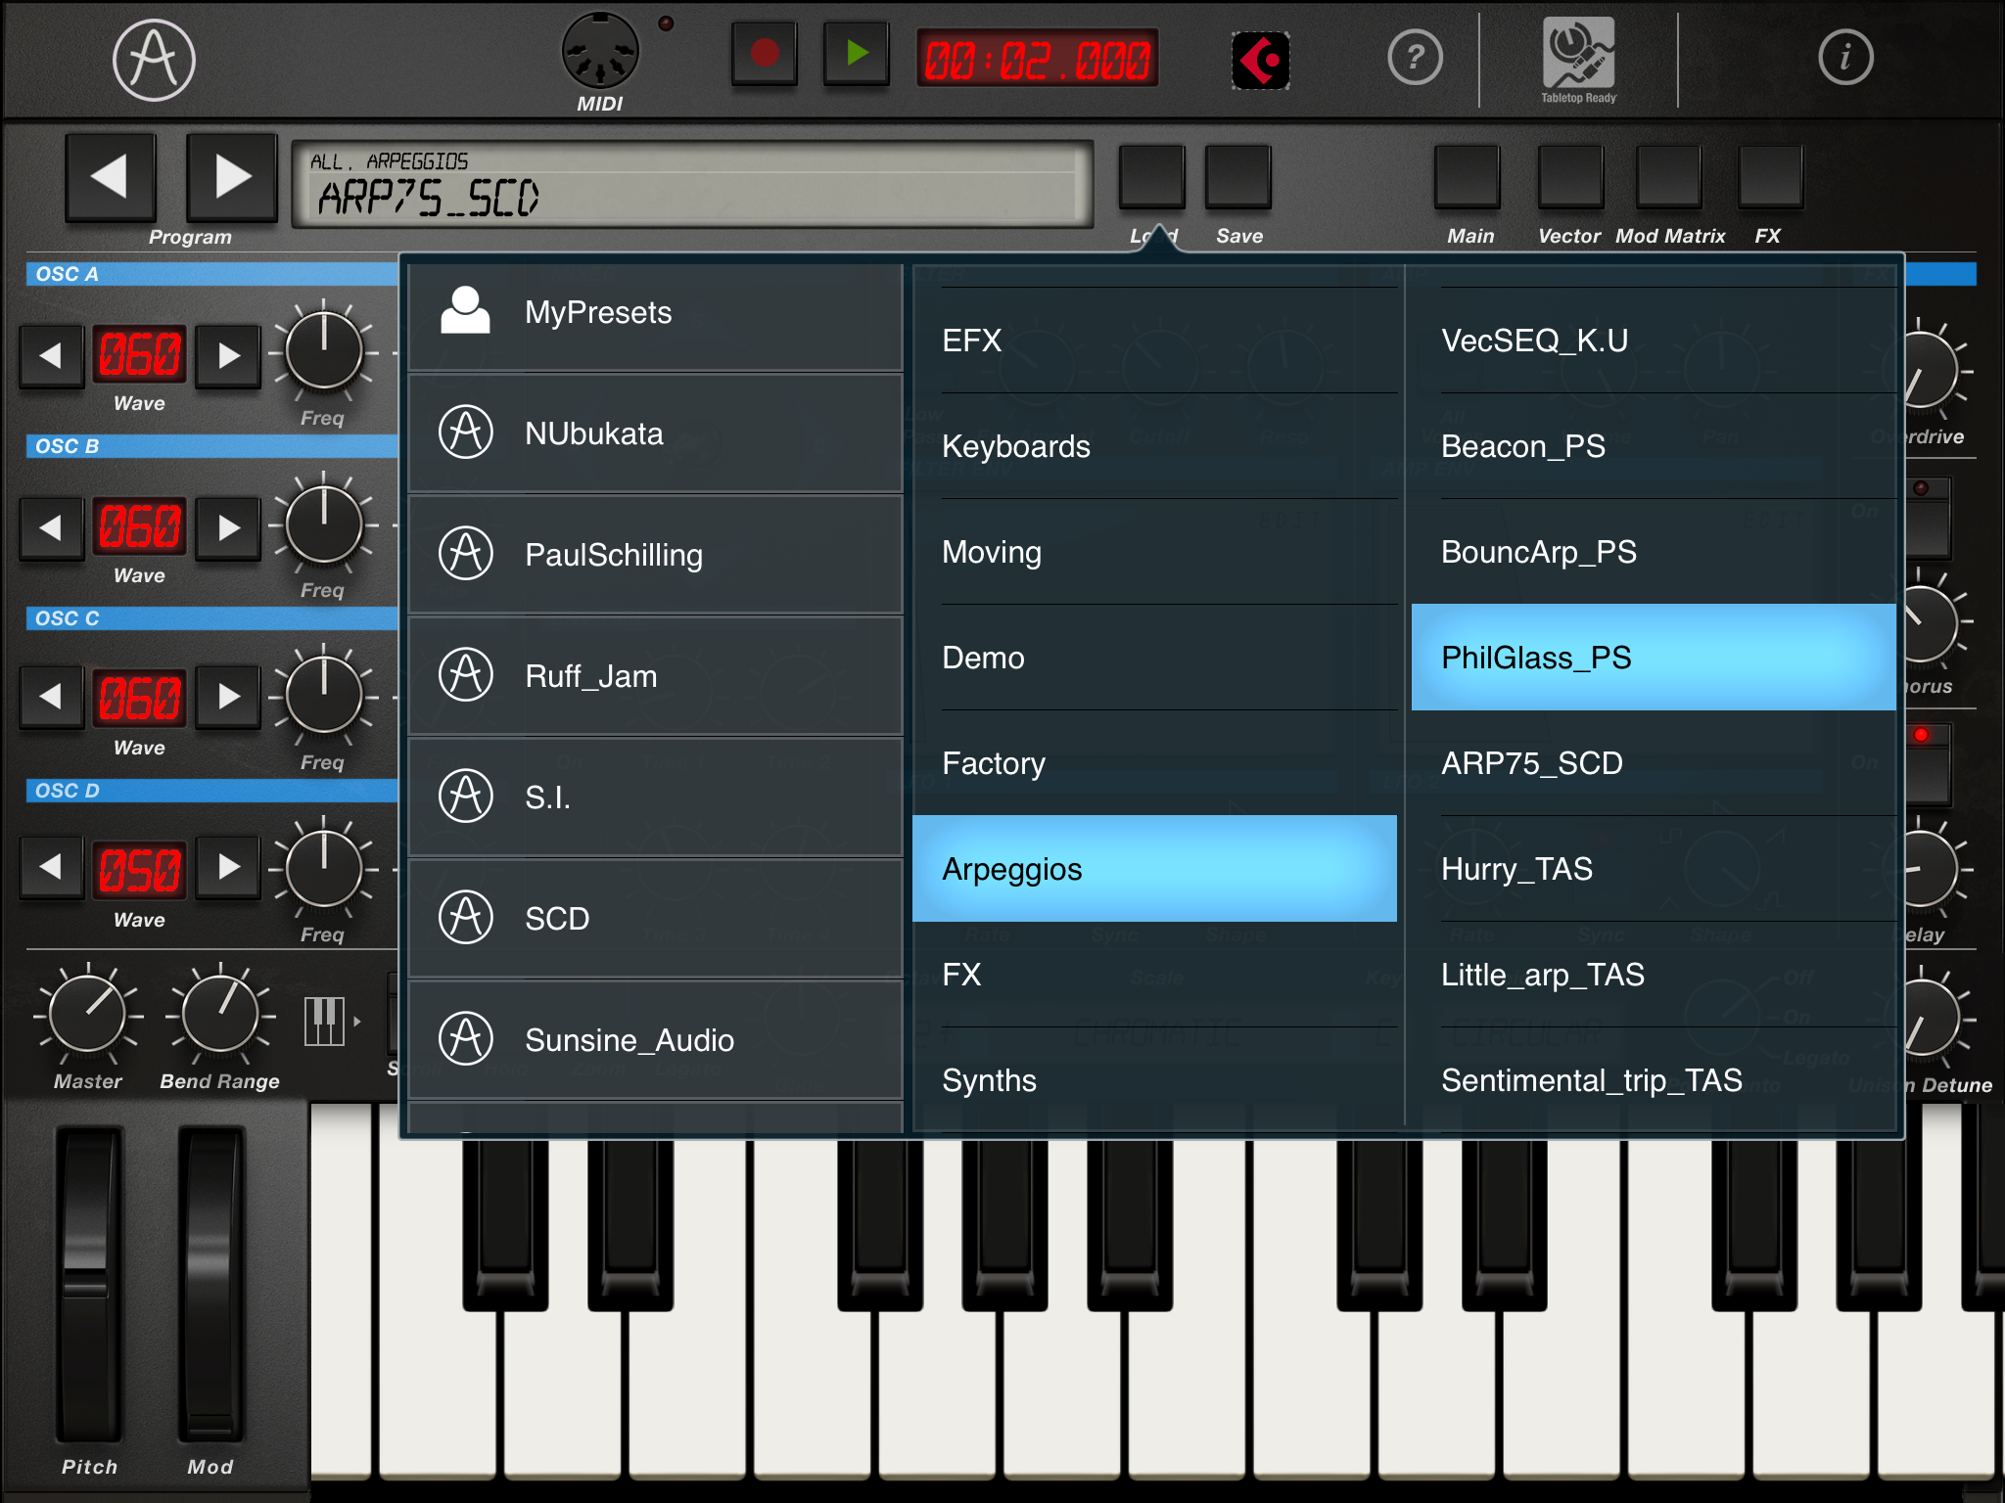Select the Ruff_Jam bank
The image size is (2005, 1503).
(x=655, y=676)
